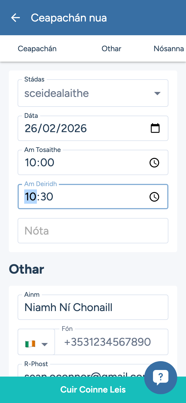Open the Am Deiridh clock picker
The height and width of the screenshot is (403, 186).
pos(154,197)
